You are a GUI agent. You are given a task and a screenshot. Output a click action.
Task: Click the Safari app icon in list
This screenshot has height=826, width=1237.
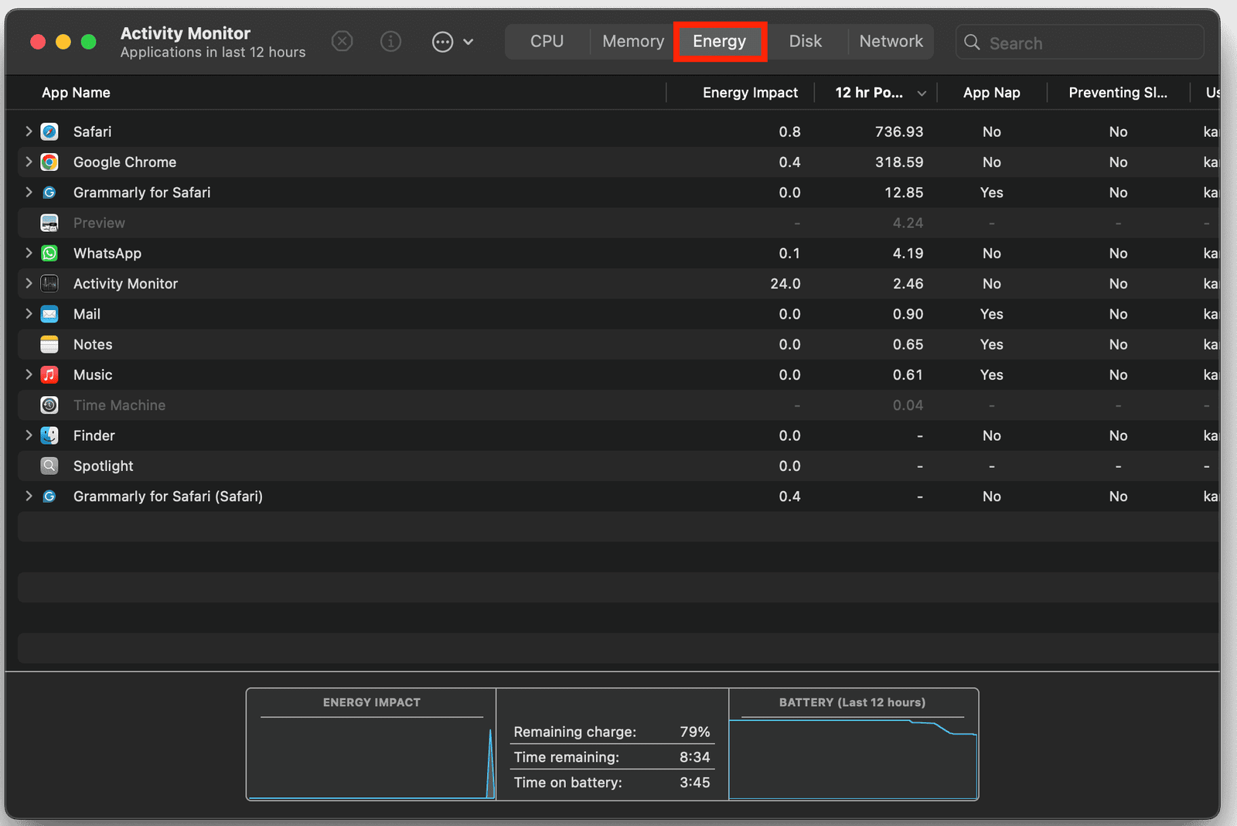point(49,131)
